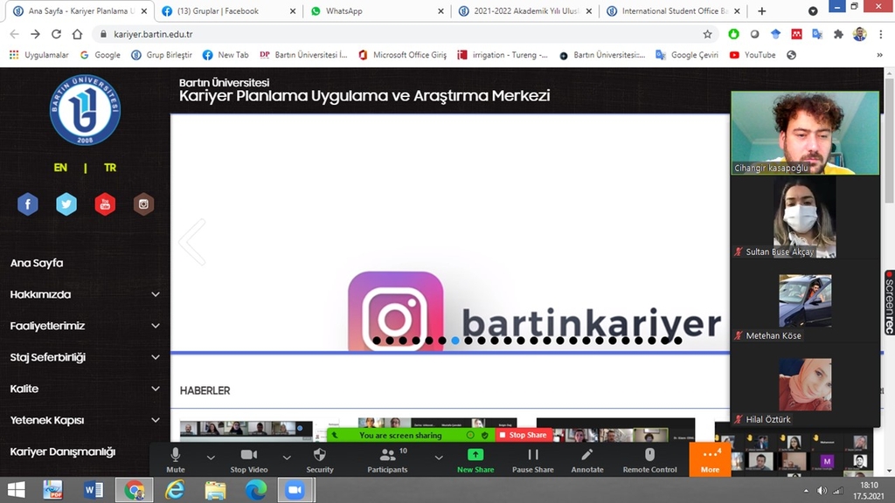Open the Zoom Participants panel

pyautogui.click(x=387, y=456)
